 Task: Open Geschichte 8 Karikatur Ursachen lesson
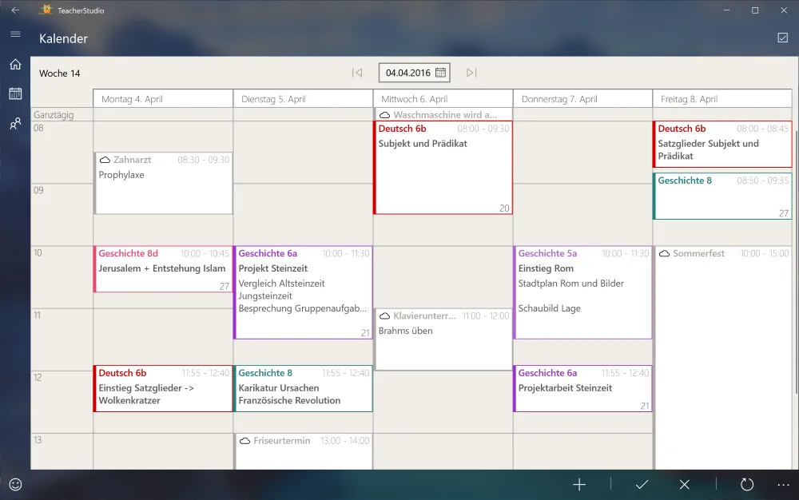(x=303, y=388)
